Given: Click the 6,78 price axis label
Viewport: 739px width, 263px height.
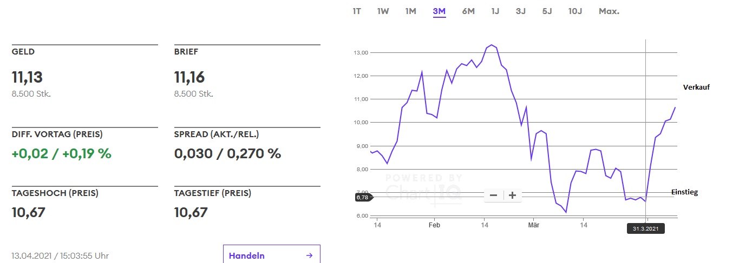Looking at the screenshot, I should tap(363, 198).
